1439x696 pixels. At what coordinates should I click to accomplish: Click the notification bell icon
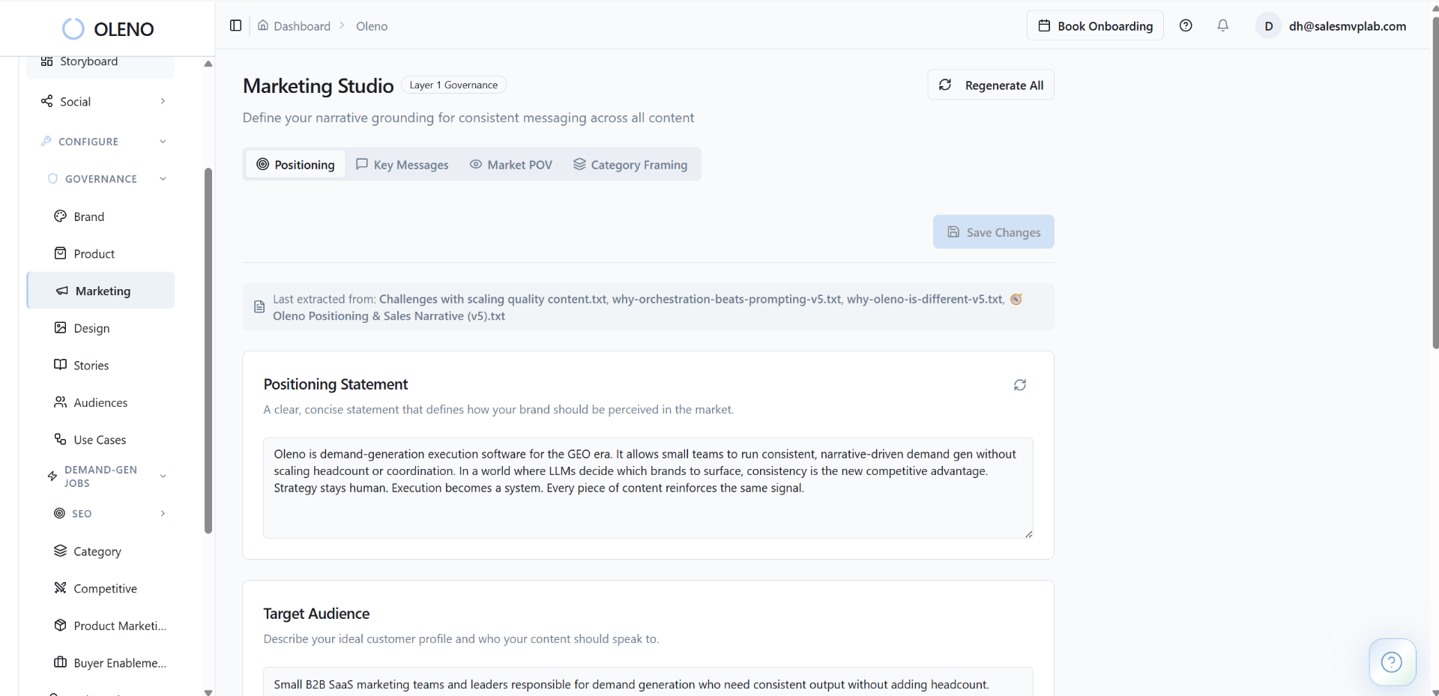click(x=1222, y=25)
